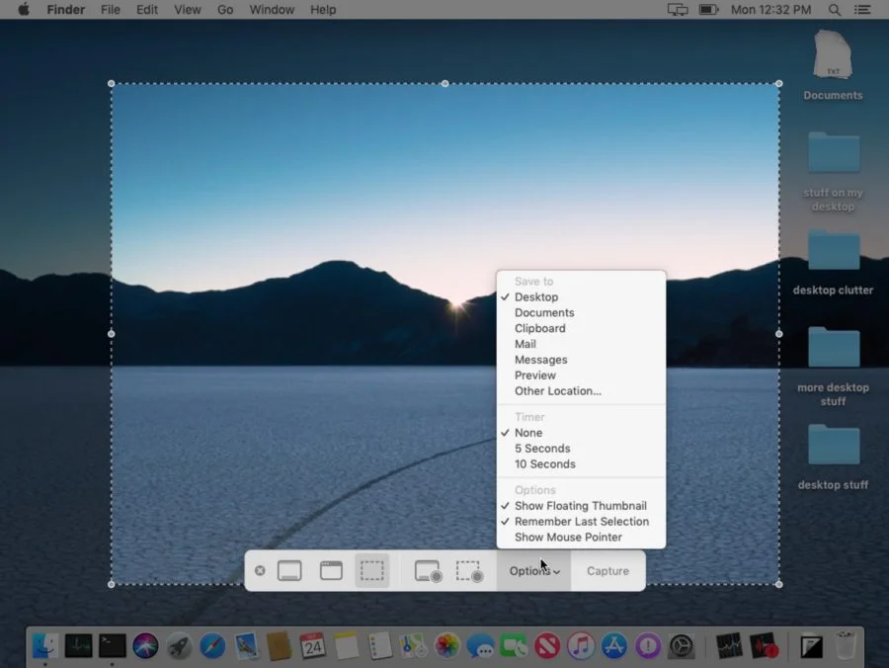Screen dimensions: 889x668
Task: Select the Documents text file on desktop
Action: click(833, 65)
